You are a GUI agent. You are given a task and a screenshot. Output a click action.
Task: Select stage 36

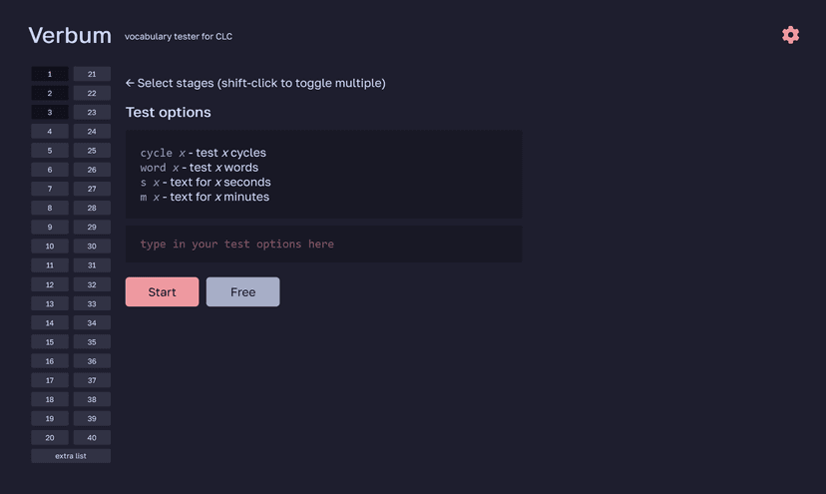(92, 361)
